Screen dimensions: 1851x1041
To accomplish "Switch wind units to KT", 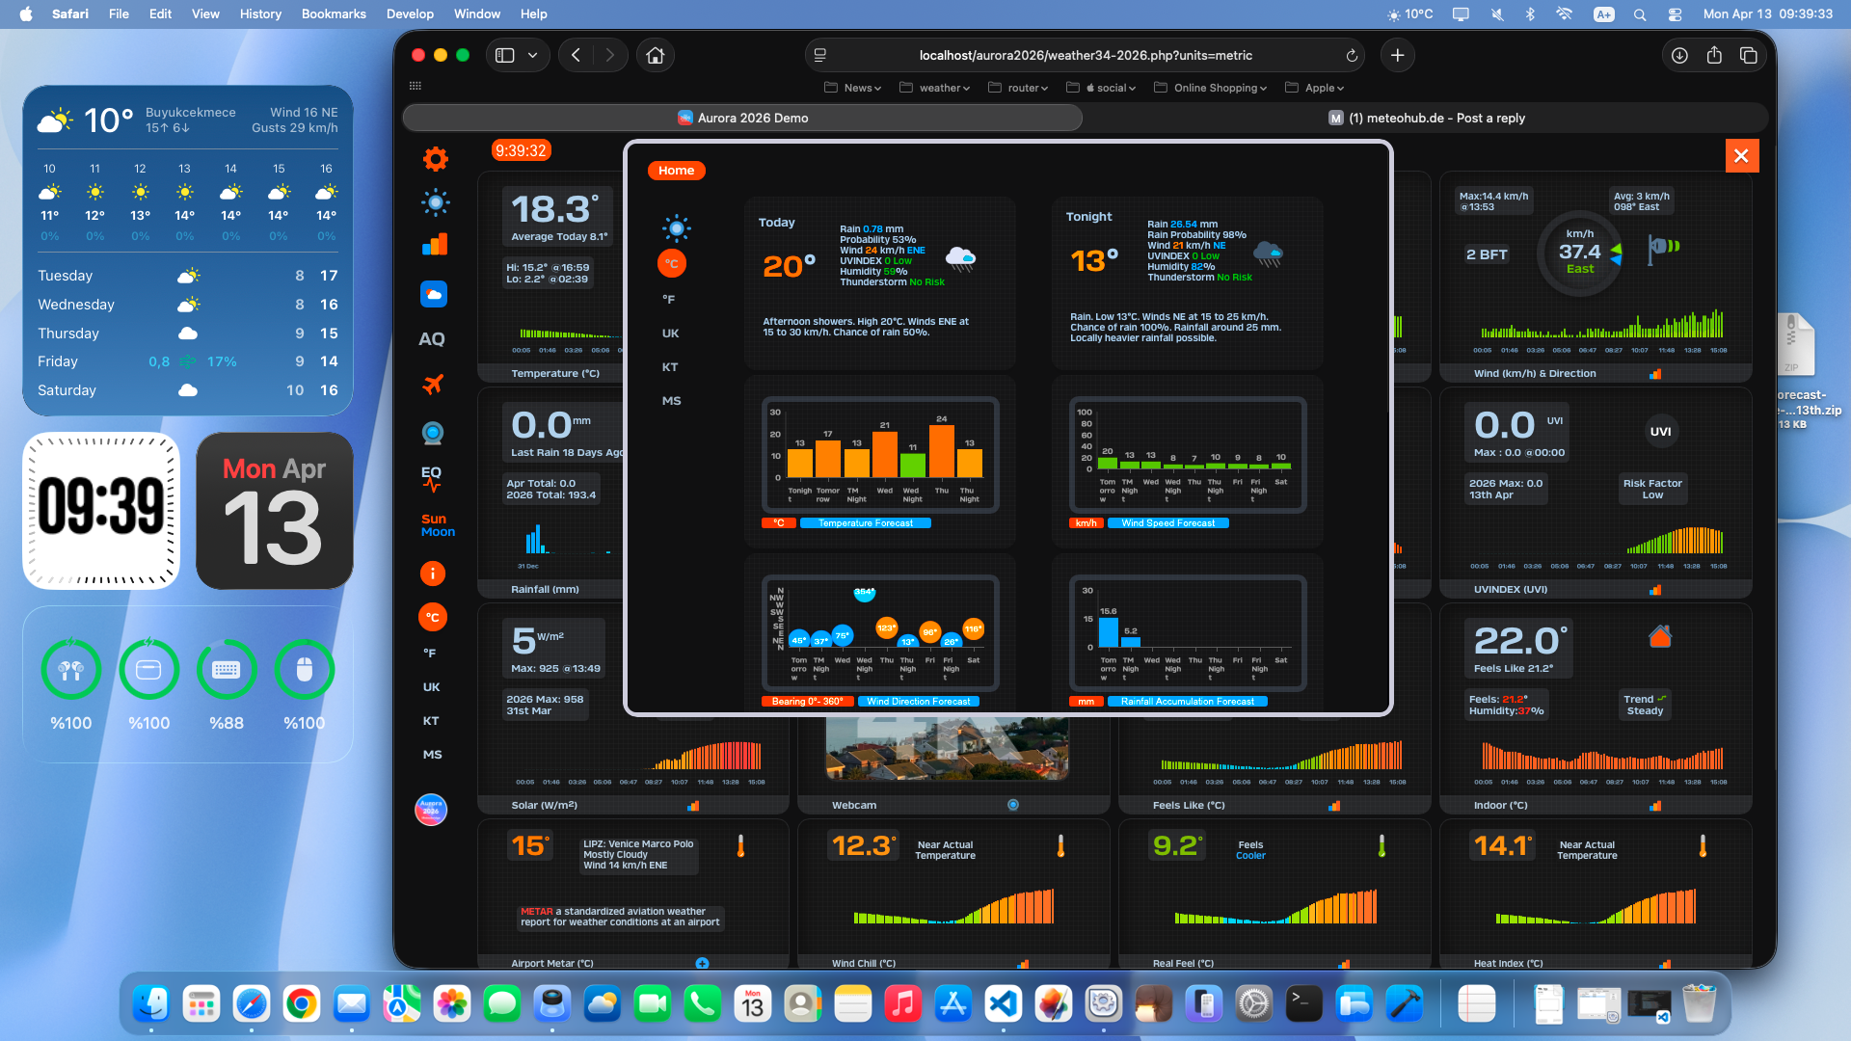I will point(671,367).
